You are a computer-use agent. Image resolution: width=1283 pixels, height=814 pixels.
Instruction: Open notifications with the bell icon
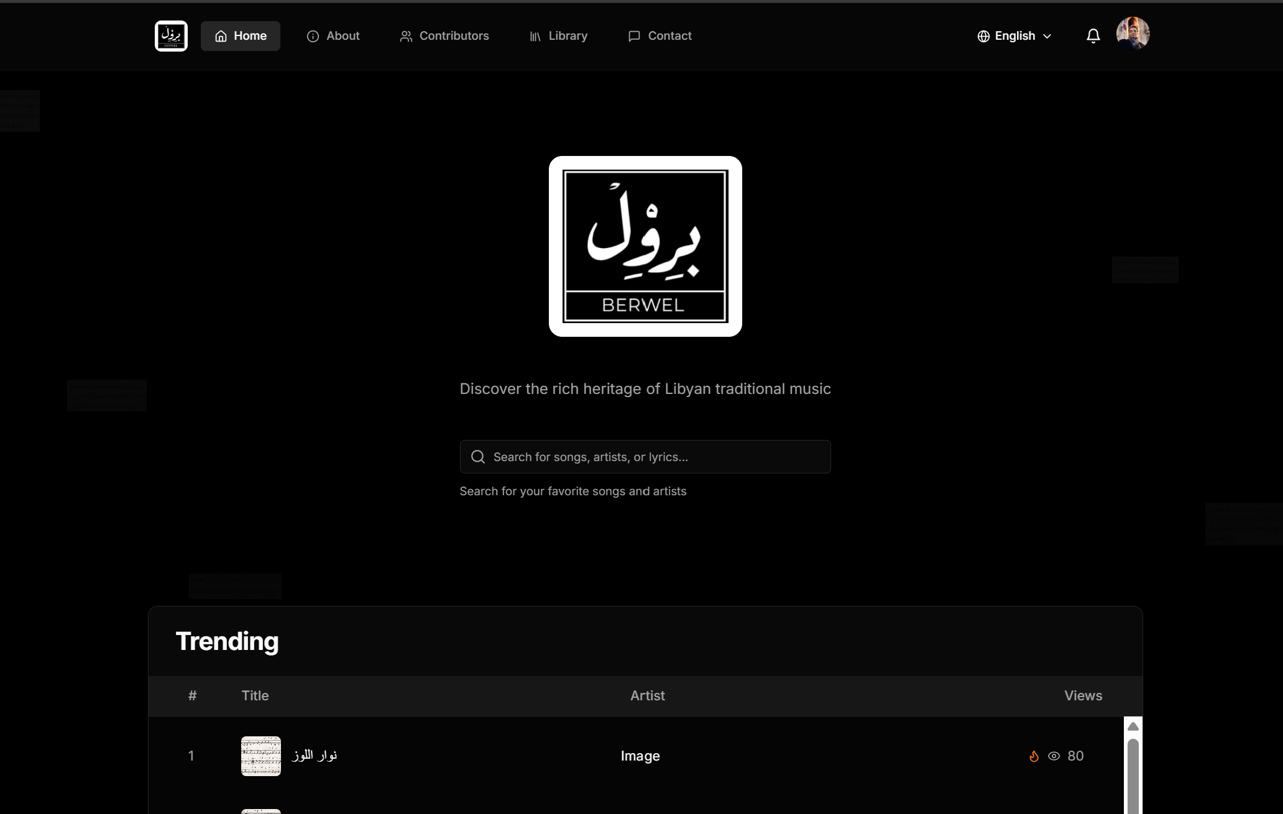pyautogui.click(x=1093, y=36)
